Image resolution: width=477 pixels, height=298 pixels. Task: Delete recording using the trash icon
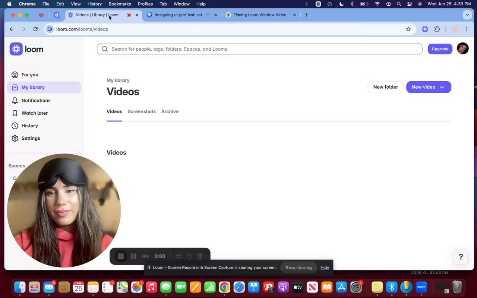(200, 256)
